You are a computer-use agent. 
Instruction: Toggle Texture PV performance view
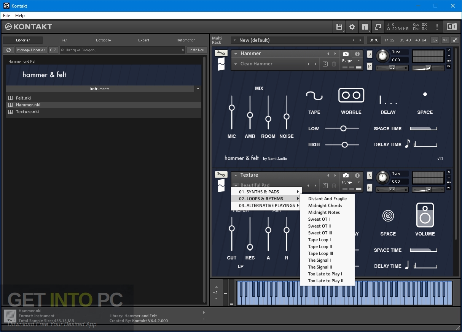click(x=449, y=188)
